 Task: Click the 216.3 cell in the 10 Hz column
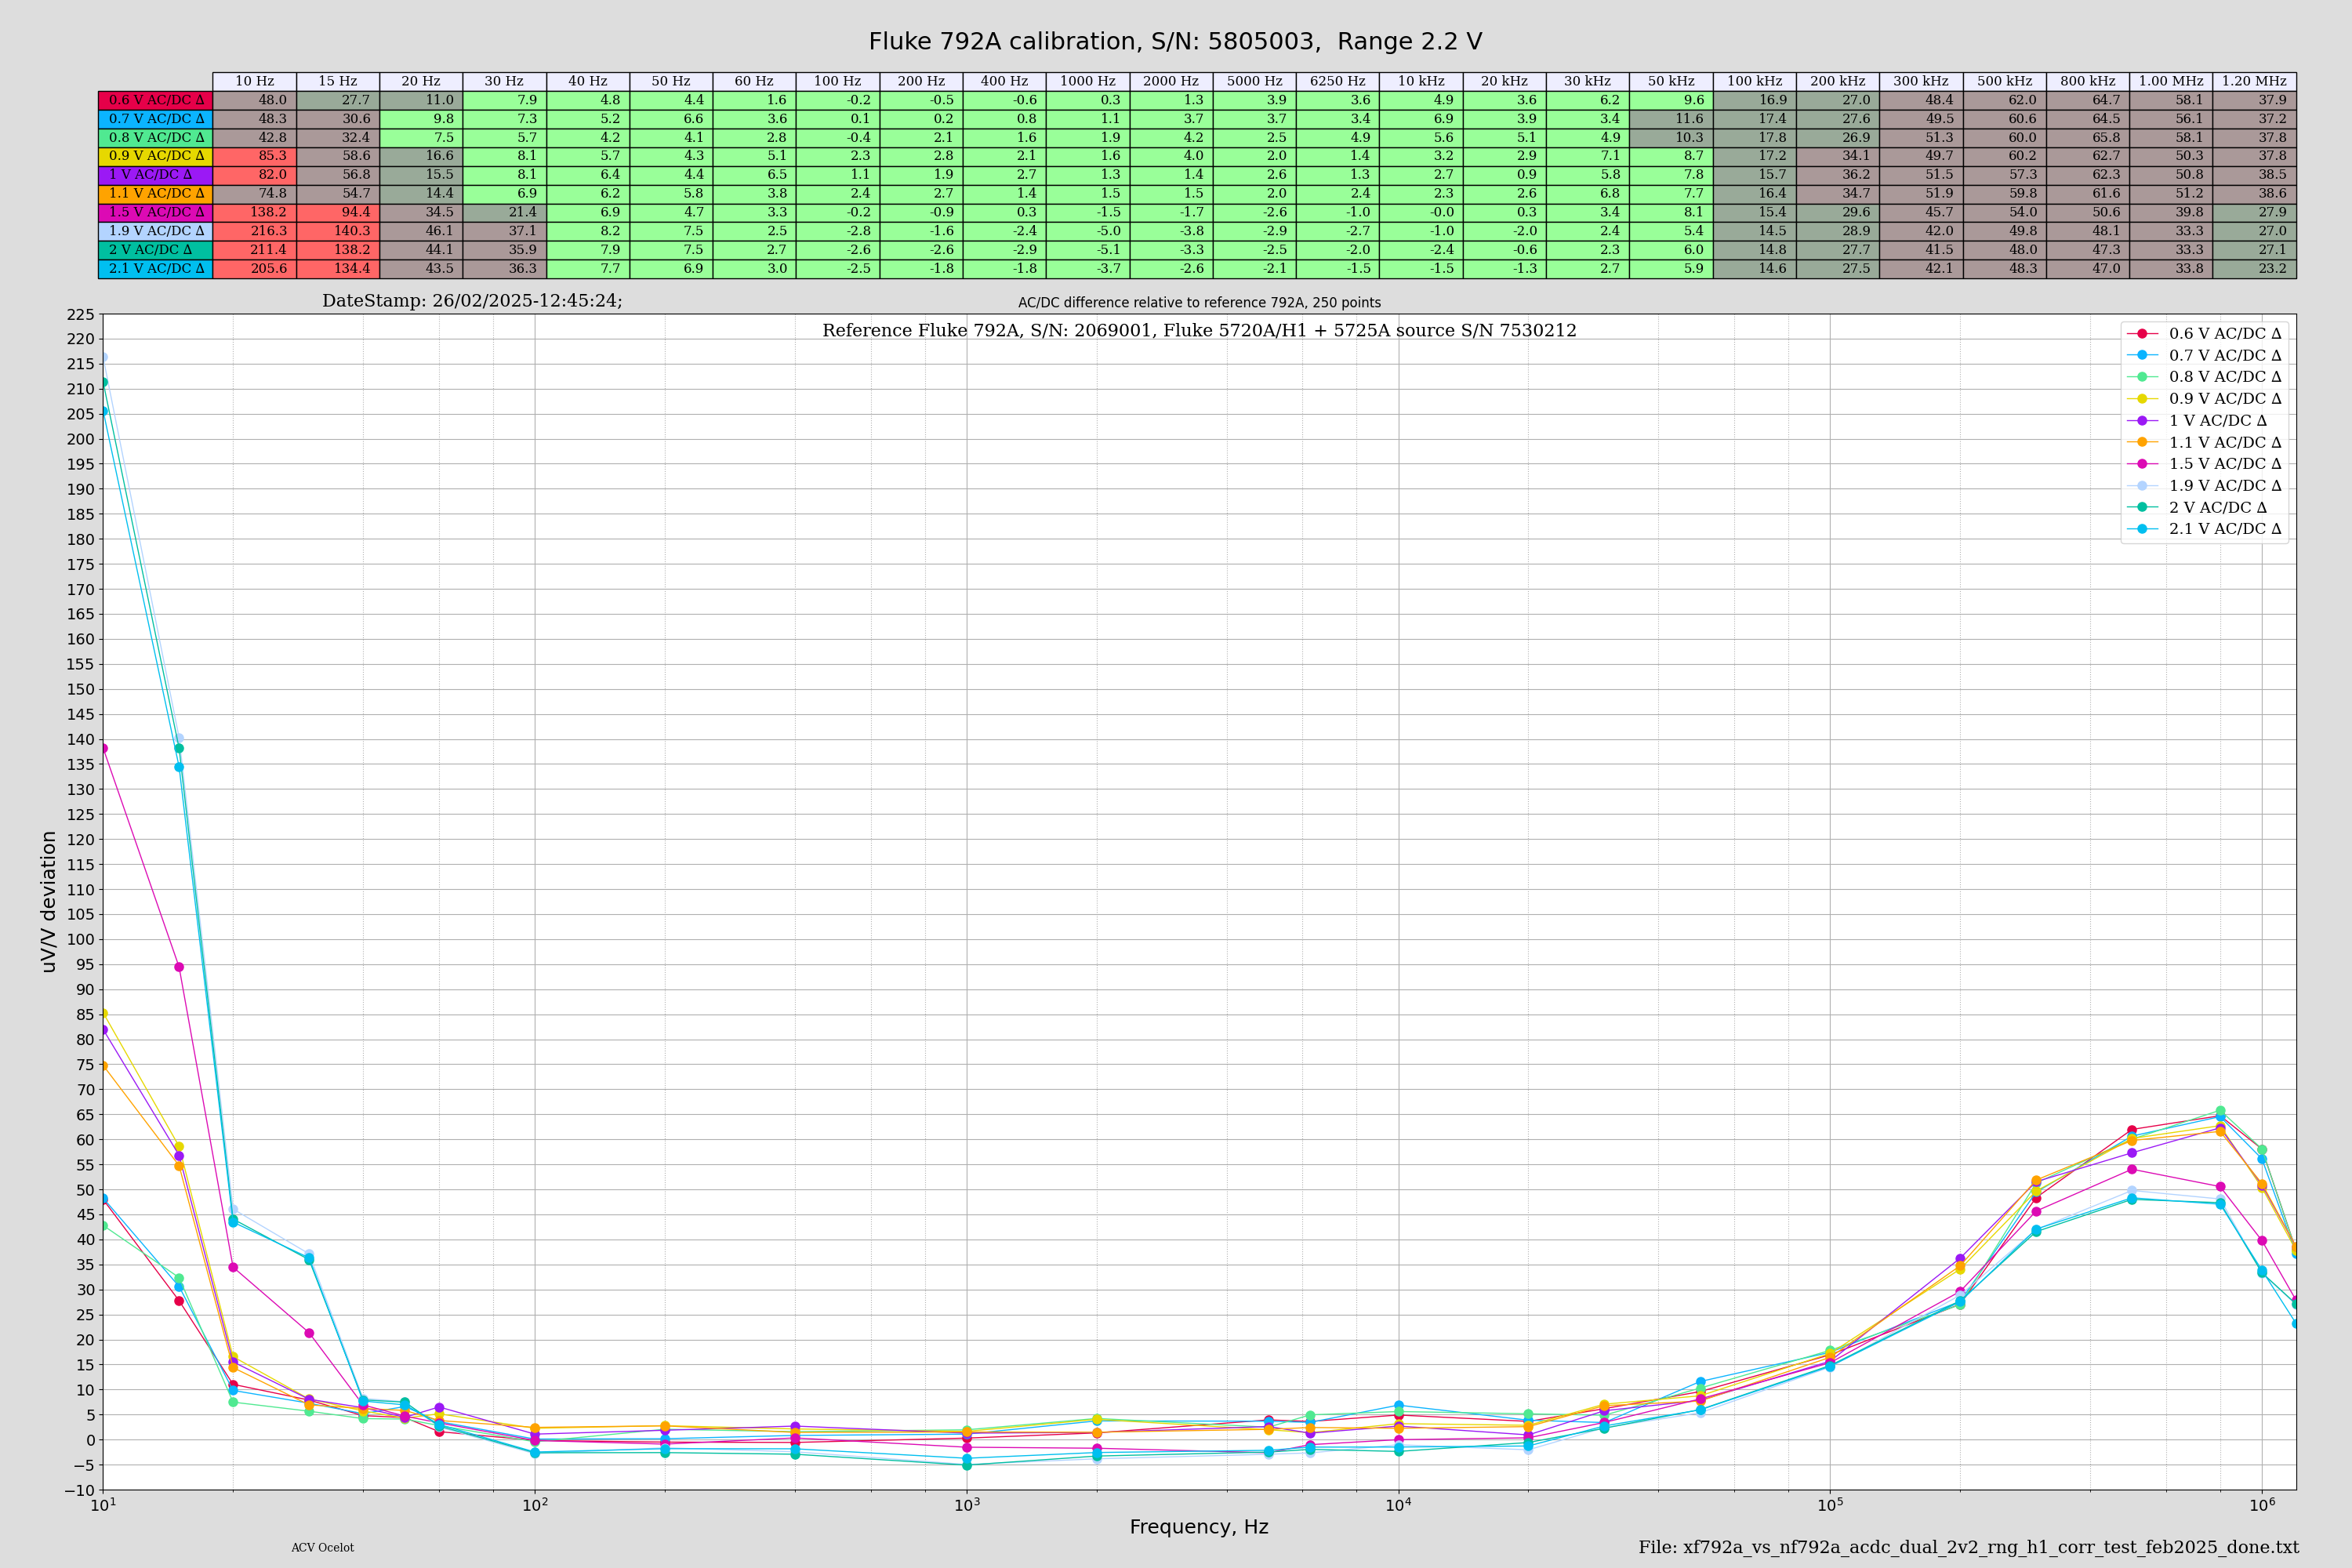255,231
